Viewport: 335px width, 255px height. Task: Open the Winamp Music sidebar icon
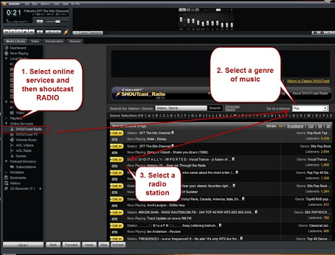(x=12, y=140)
